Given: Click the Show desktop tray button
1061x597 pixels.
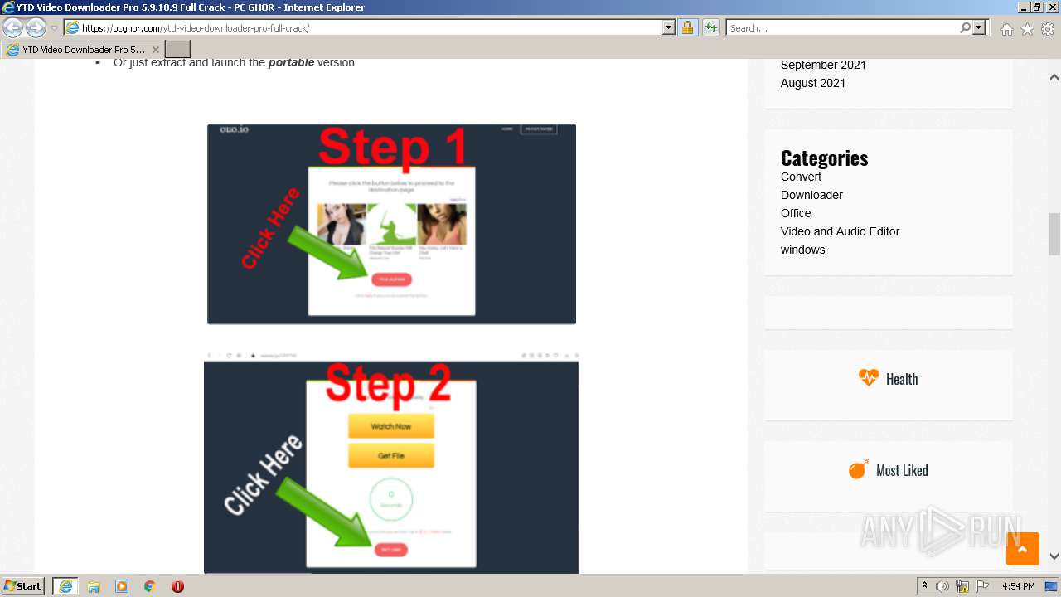Looking at the screenshot, I should (1052, 586).
